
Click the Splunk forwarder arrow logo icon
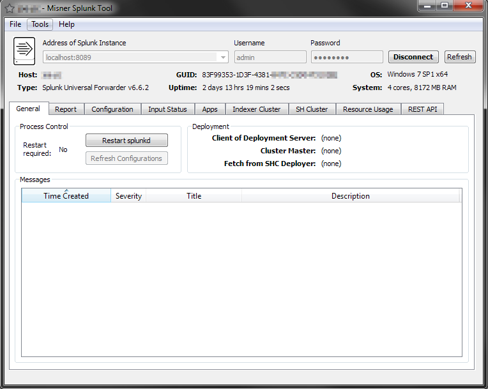click(x=24, y=50)
